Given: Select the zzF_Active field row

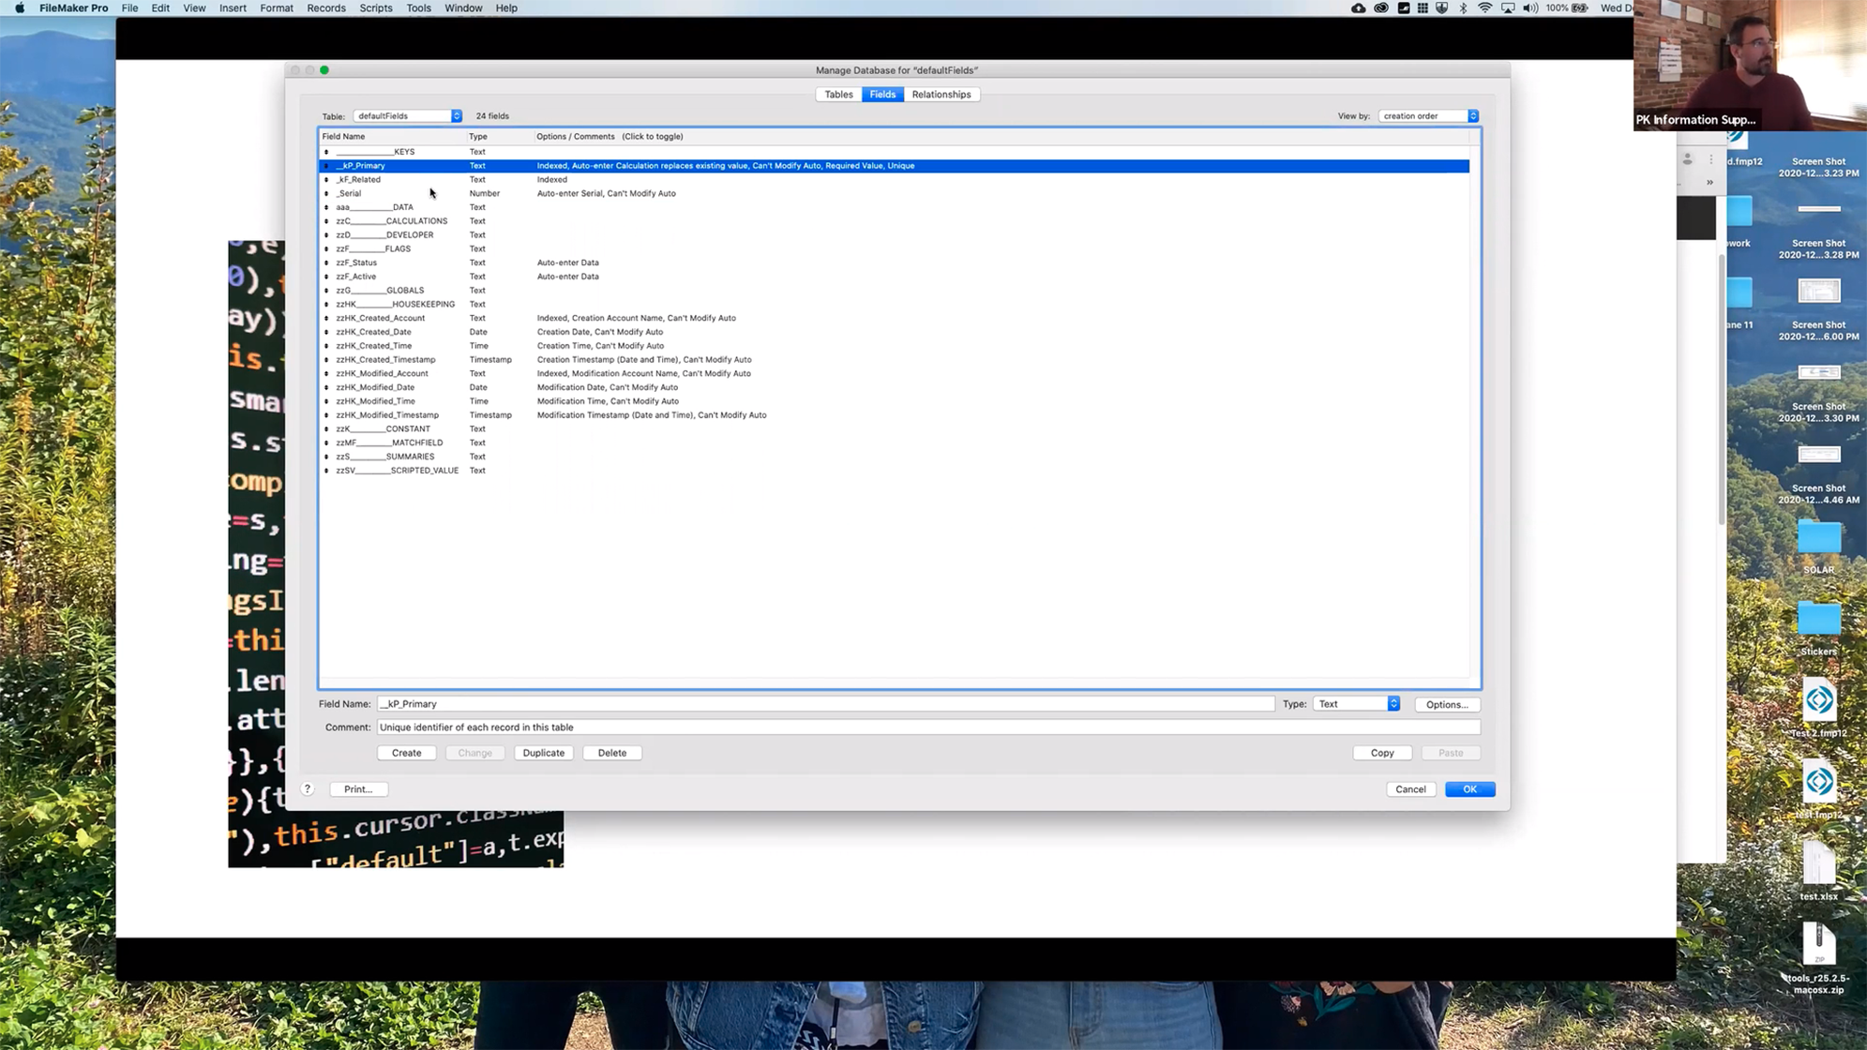Looking at the screenshot, I should click(895, 277).
